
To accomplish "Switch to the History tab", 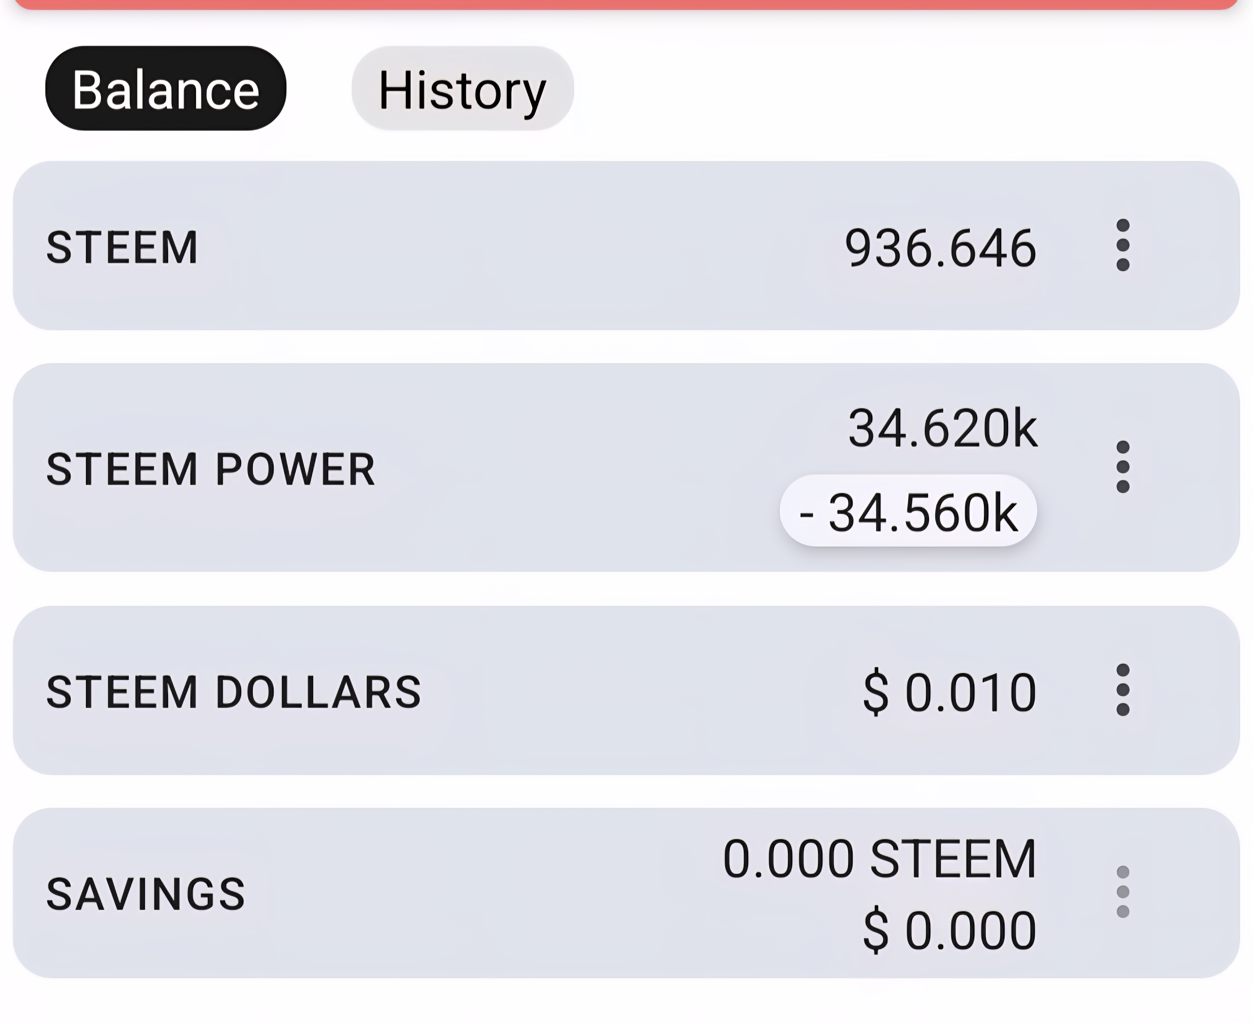I will (x=462, y=89).
